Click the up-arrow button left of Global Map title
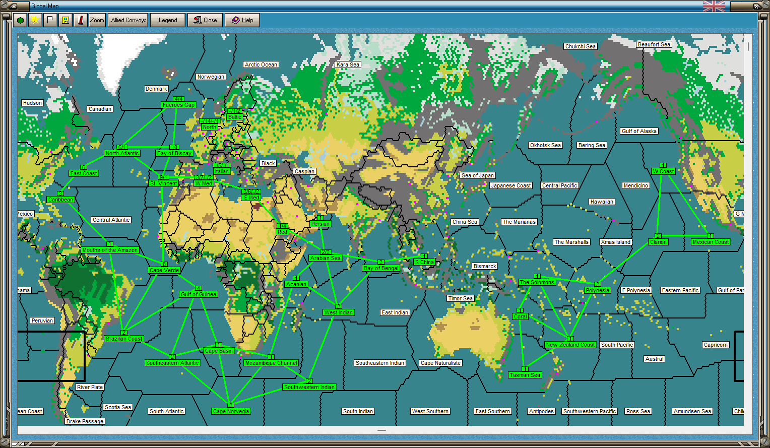Viewport: 770px width, 448px height. [x=15, y=6]
